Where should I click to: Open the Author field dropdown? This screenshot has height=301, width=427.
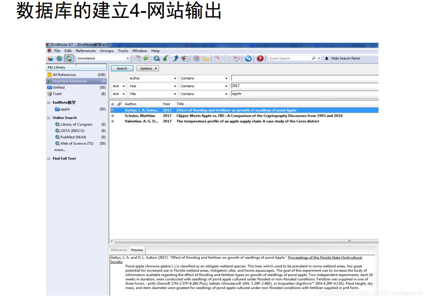175,78
